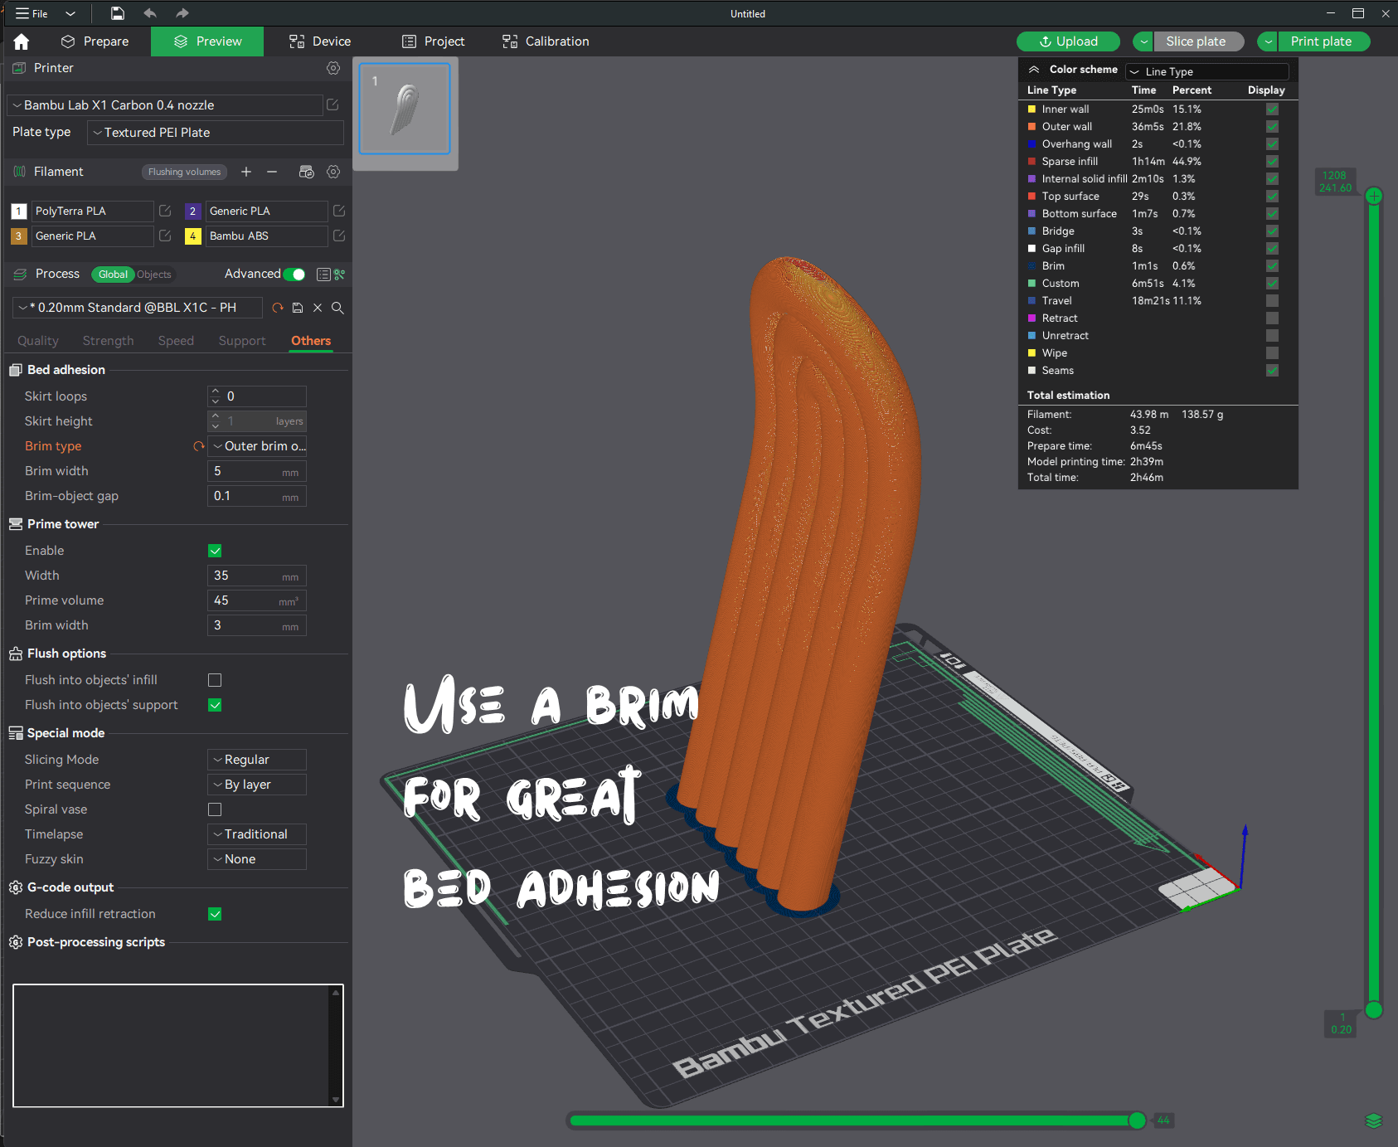The width and height of the screenshot is (1398, 1147).
Task: Toggle the Advanced mode switch
Action: (x=294, y=275)
